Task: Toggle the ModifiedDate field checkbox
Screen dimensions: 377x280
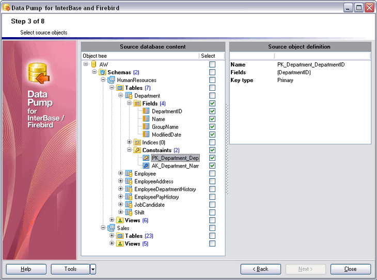Action: click(x=212, y=135)
